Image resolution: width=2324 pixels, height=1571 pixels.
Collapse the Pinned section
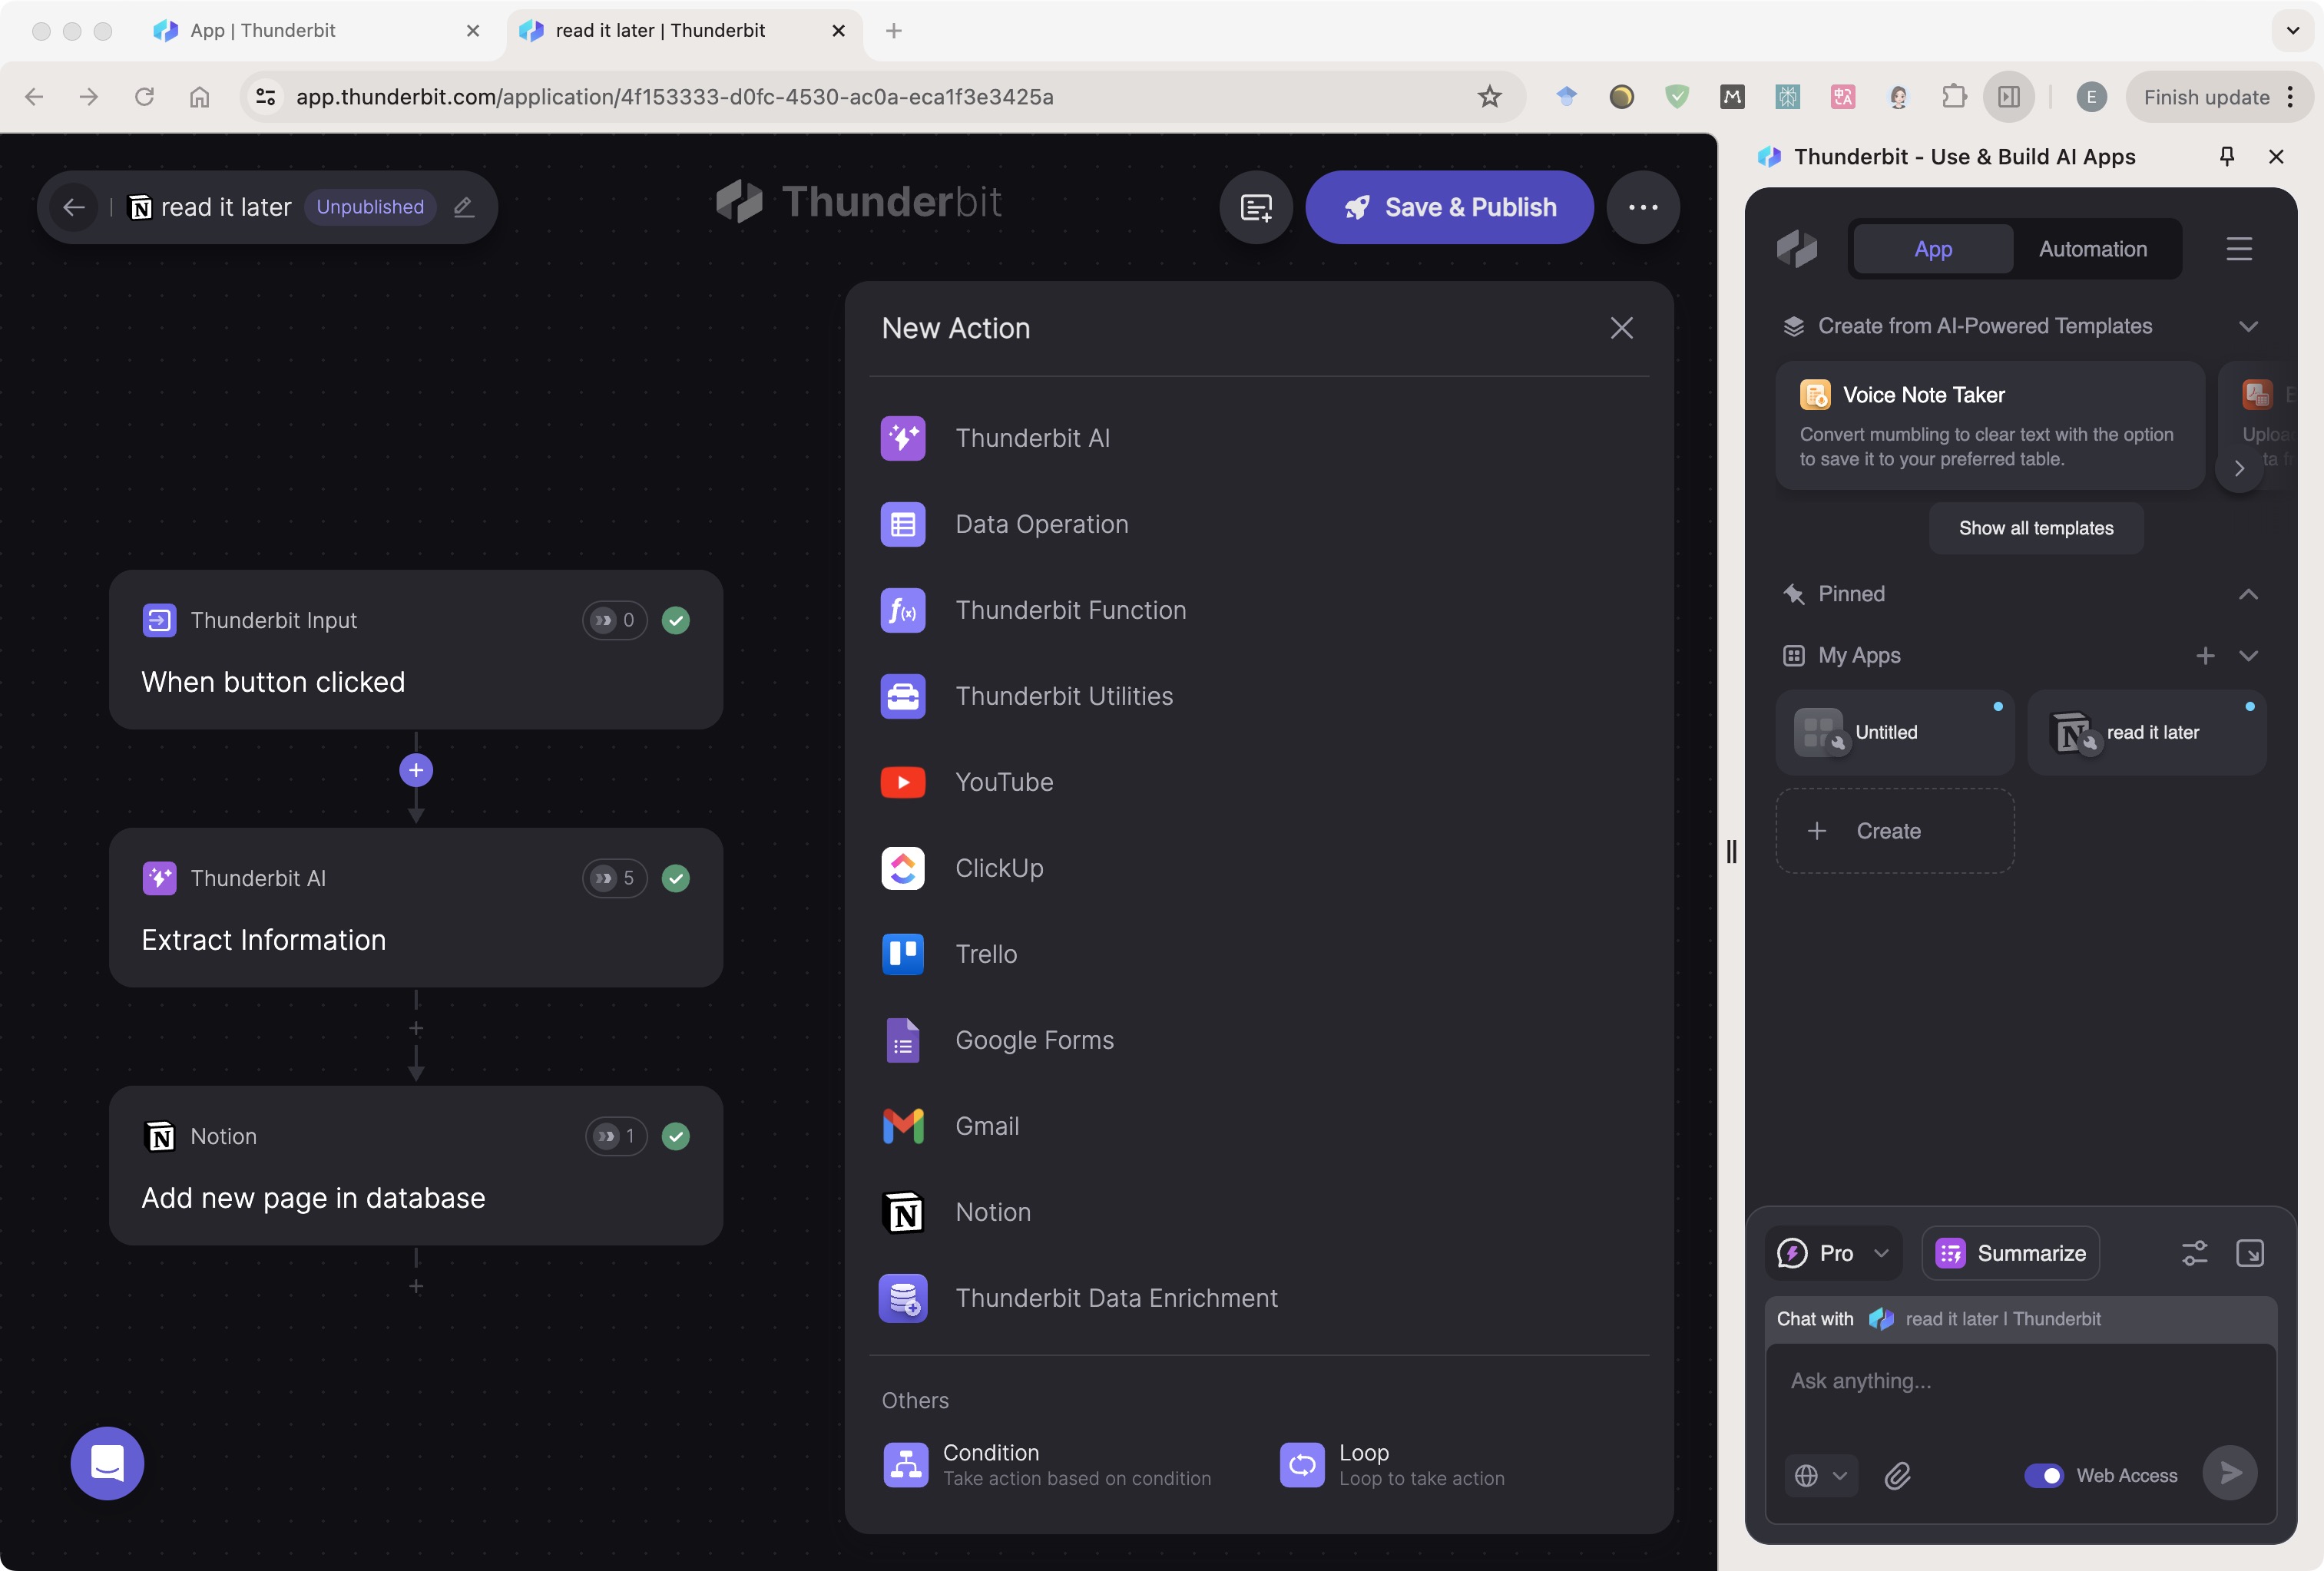point(2248,594)
